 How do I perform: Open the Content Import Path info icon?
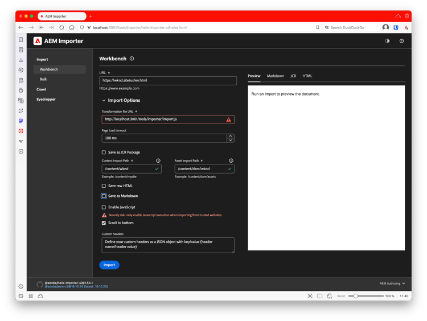click(158, 160)
